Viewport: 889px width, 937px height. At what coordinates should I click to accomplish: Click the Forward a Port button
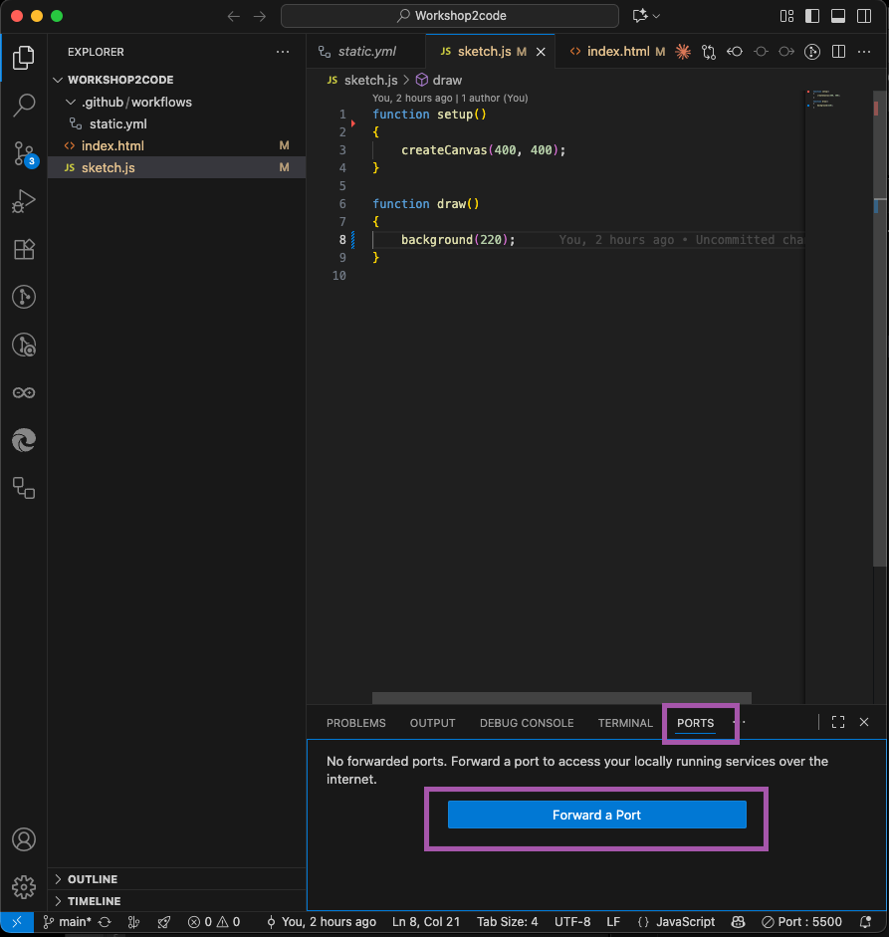point(597,816)
